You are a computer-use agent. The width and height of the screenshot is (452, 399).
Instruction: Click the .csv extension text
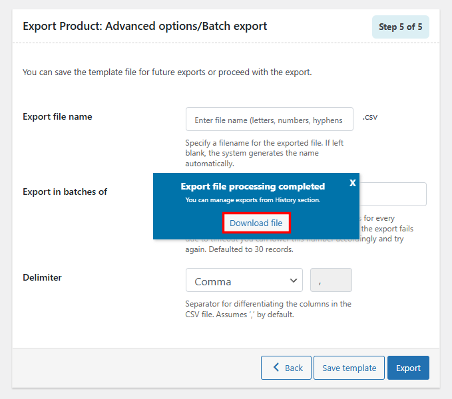[370, 116]
